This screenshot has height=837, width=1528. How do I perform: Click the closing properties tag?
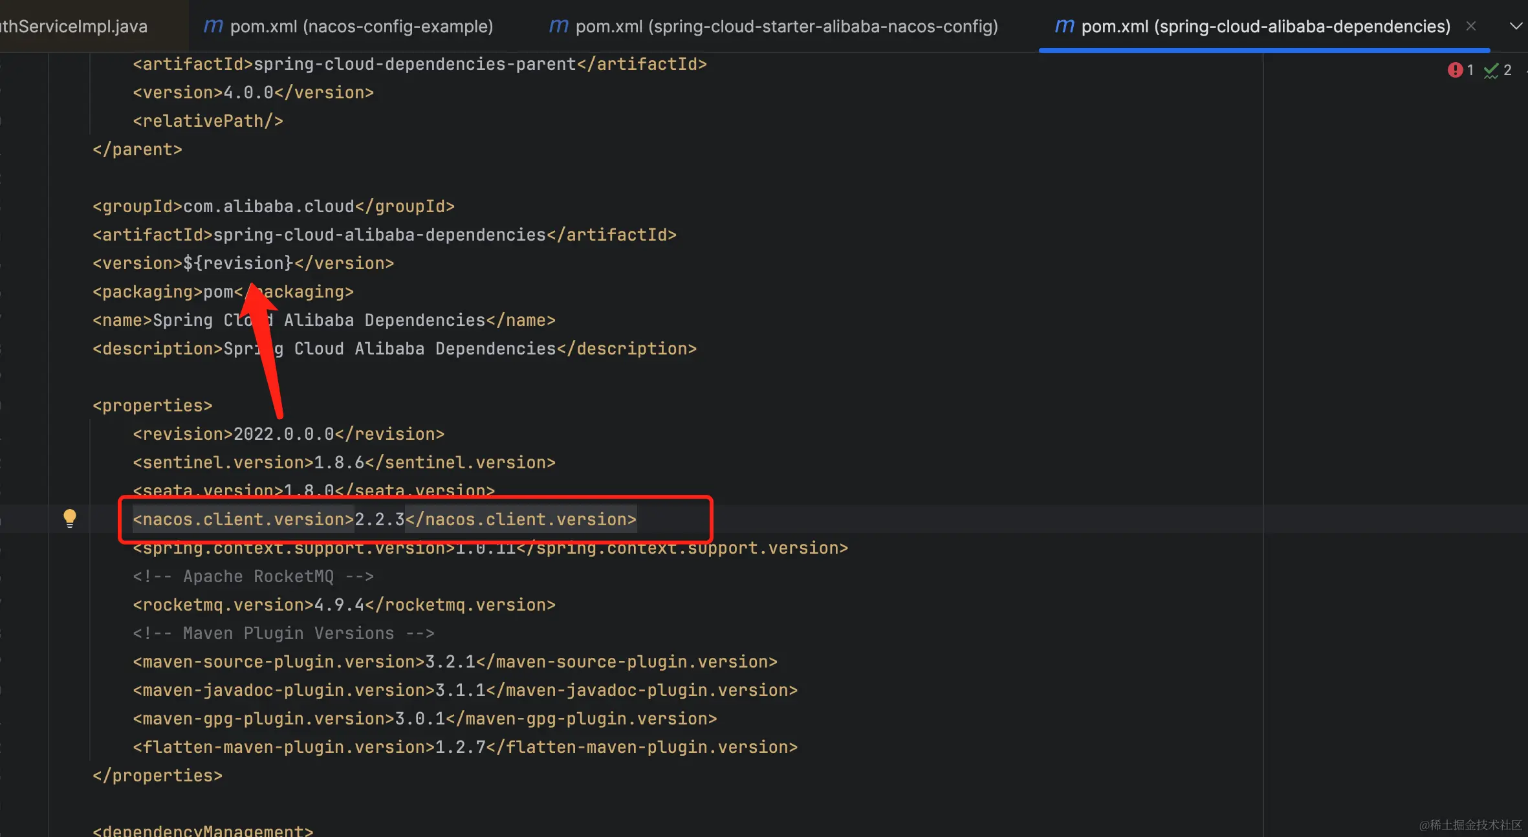pyautogui.click(x=157, y=776)
